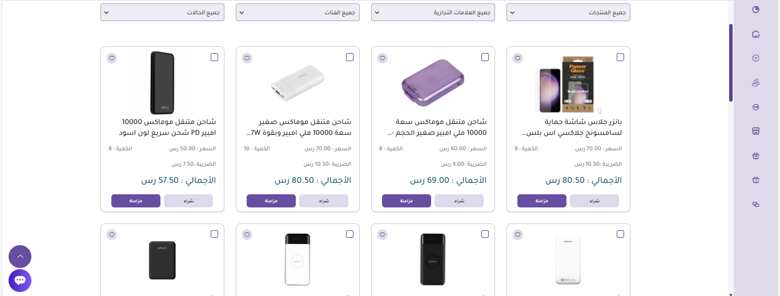This screenshot has width=780, height=296.
Task: Click the page vertical scrollbar thumb
Action: click(x=730, y=63)
